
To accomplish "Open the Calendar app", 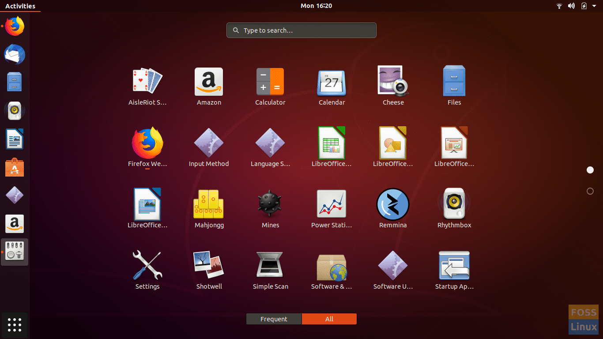I will [x=332, y=83].
